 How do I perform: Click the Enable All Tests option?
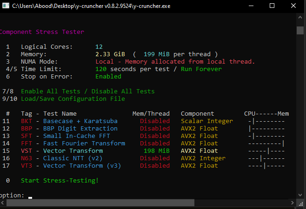pos(51,91)
